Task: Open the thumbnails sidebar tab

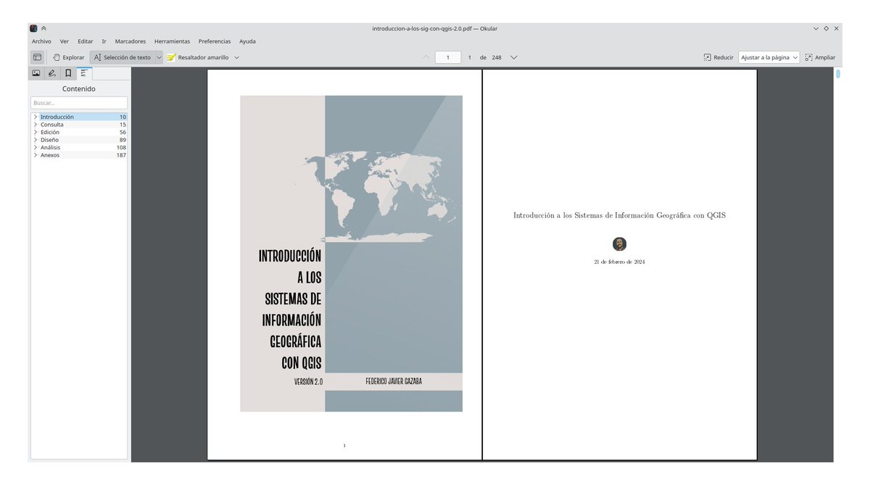Action: [36, 73]
